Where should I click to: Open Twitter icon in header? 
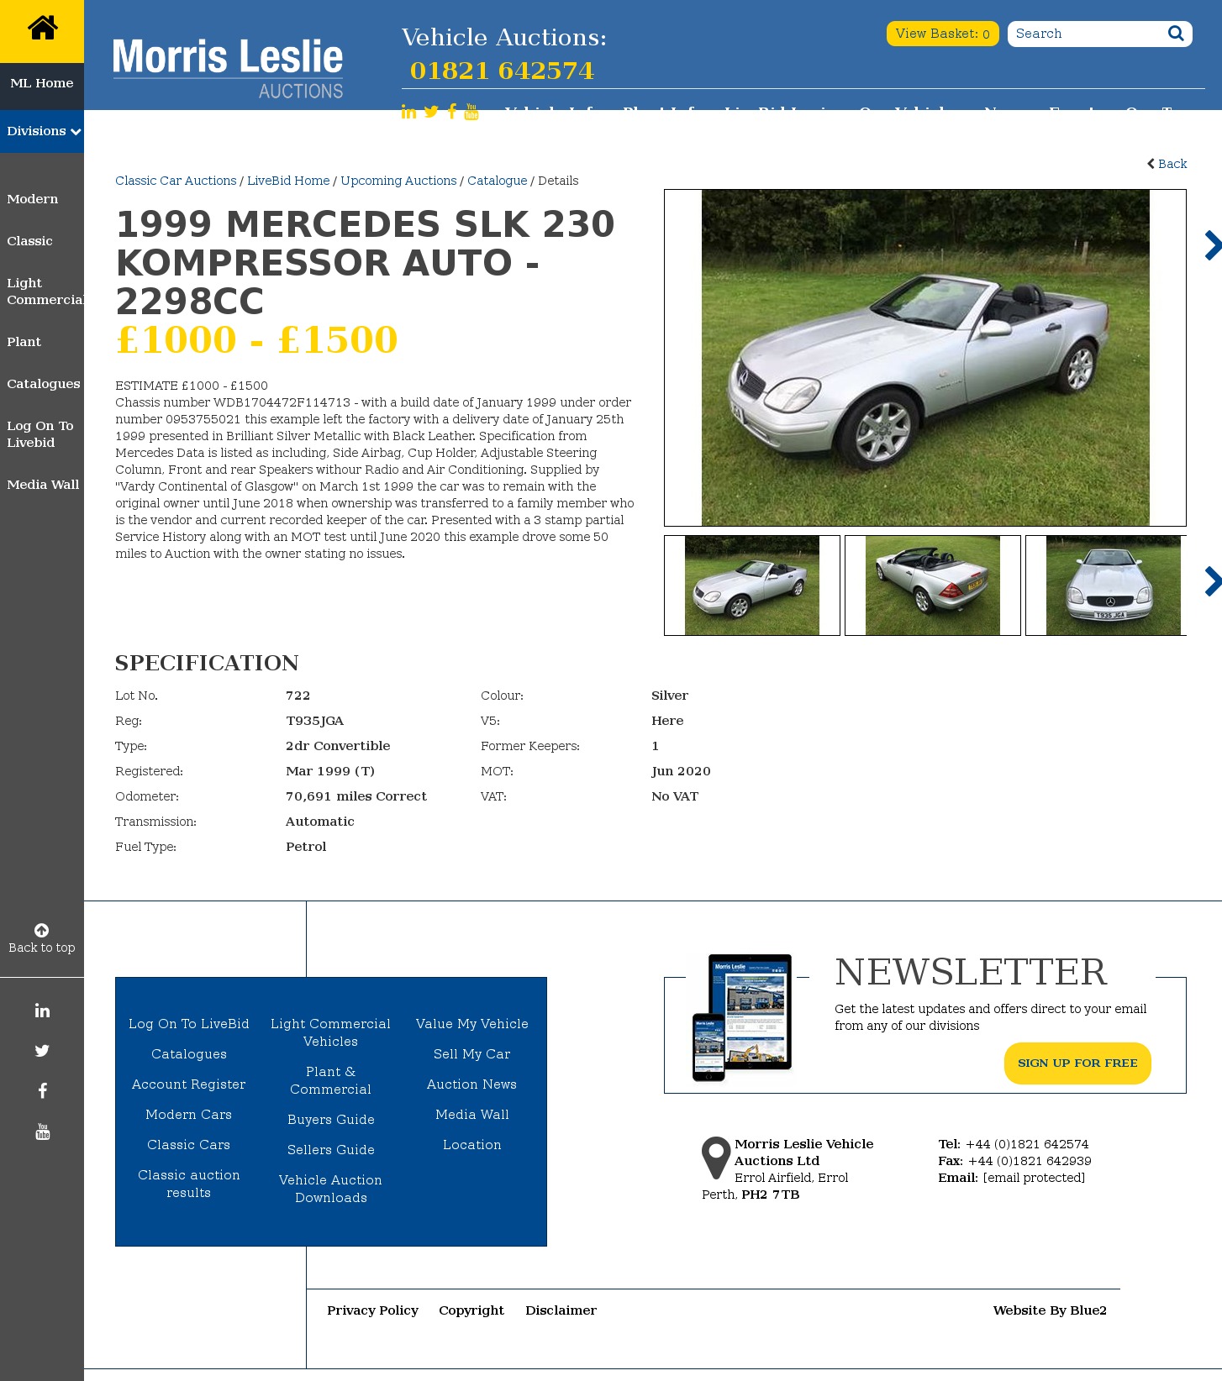click(x=431, y=112)
